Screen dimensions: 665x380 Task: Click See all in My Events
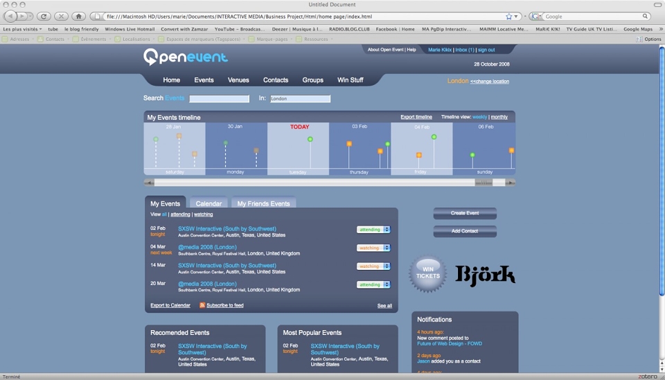click(384, 306)
